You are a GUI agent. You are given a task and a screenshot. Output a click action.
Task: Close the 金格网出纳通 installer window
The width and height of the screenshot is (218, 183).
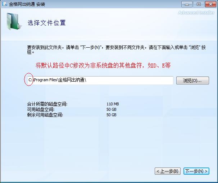coord(209,4)
